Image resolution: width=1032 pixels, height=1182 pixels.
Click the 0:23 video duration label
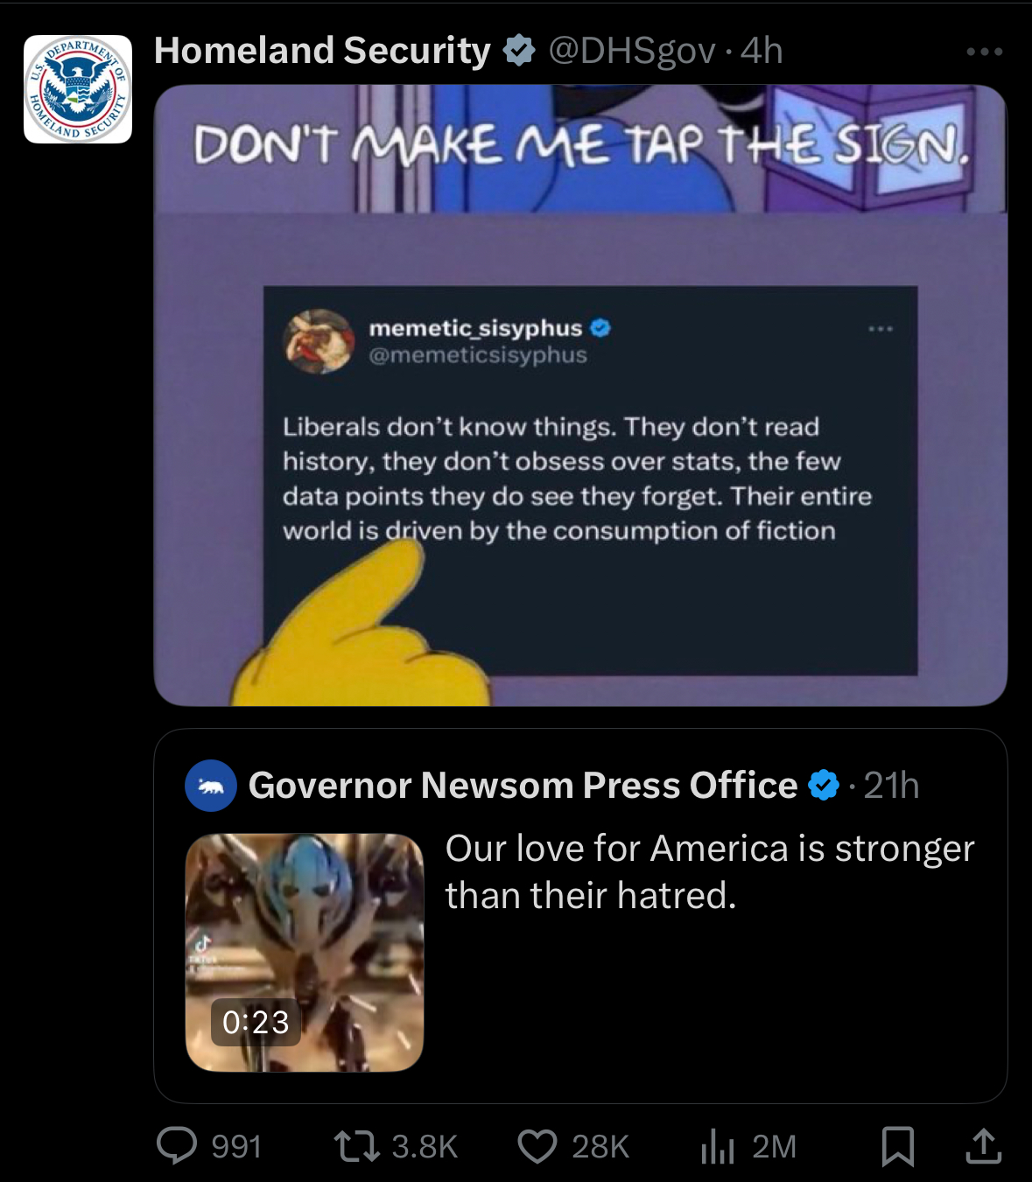(256, 1022)
